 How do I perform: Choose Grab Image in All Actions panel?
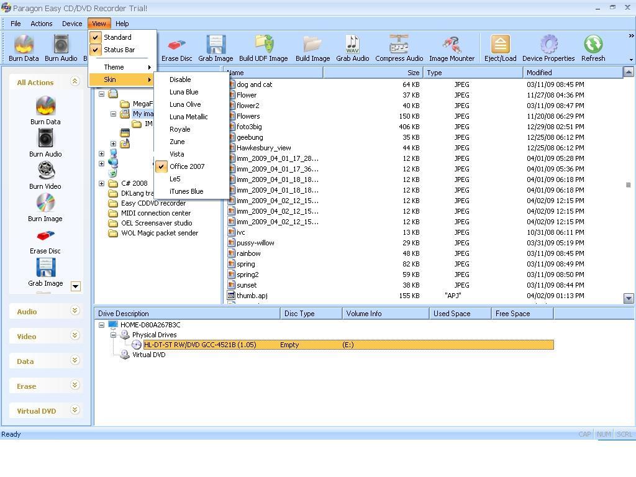click(x=45, y=267)
